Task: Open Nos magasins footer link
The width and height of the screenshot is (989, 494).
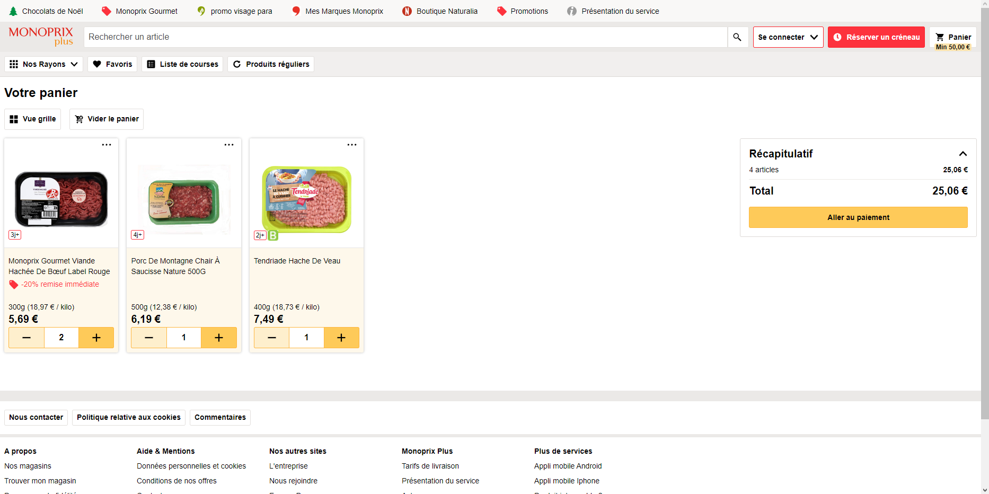Action: point(28,466)
